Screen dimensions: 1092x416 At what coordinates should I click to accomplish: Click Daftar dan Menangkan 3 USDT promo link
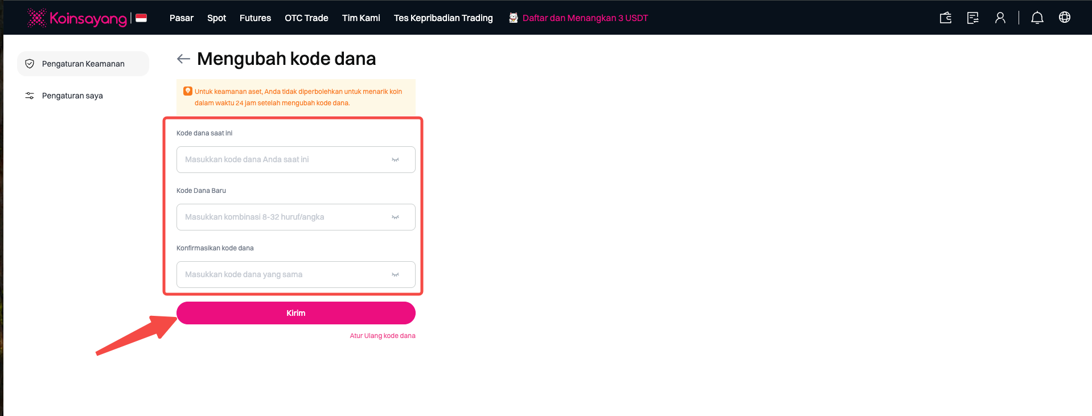tap(585, 18)
